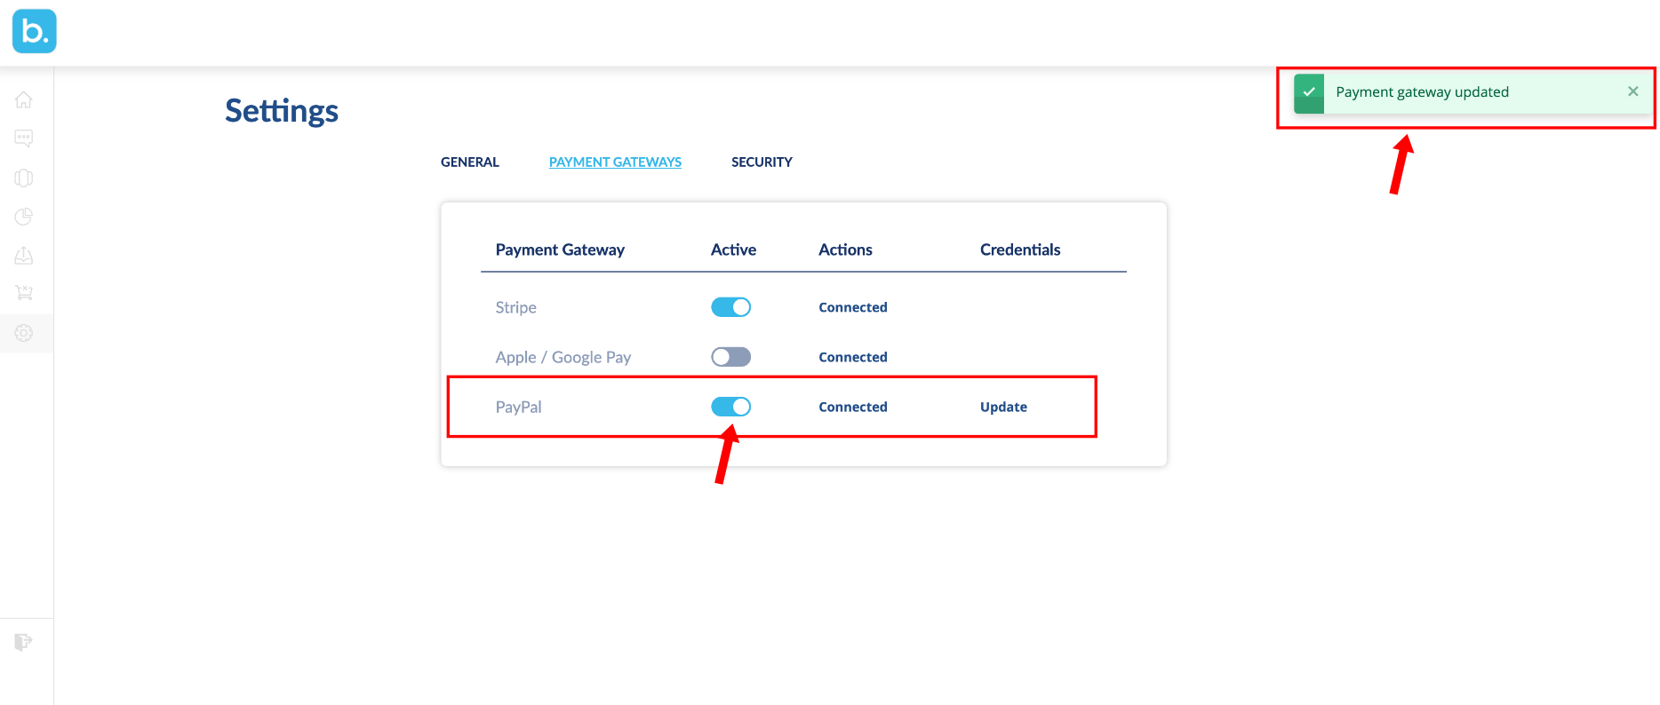Turn off the PayPal toggle
Image resolution: width=1660 pixels, height=705 pixels.
pos(731,407)
